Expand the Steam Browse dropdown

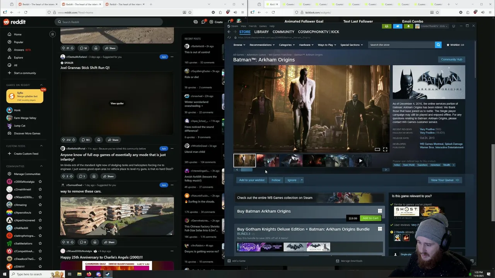click(x=239, y=45)
